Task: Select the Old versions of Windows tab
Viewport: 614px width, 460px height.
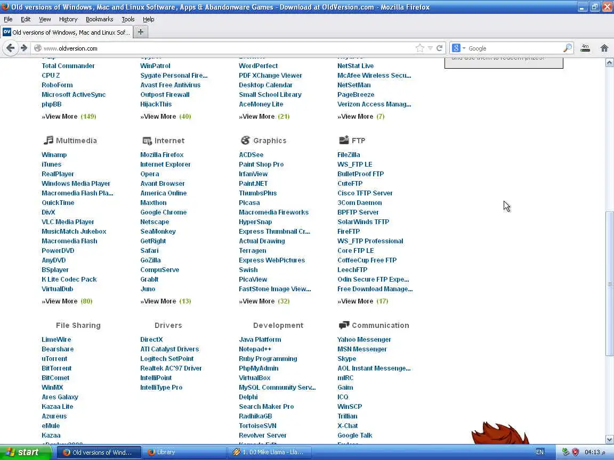Action: [67, 32]
